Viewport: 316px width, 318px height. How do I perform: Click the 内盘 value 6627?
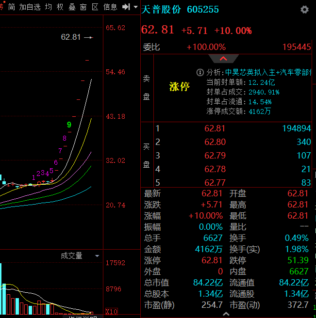click(299, 271)
